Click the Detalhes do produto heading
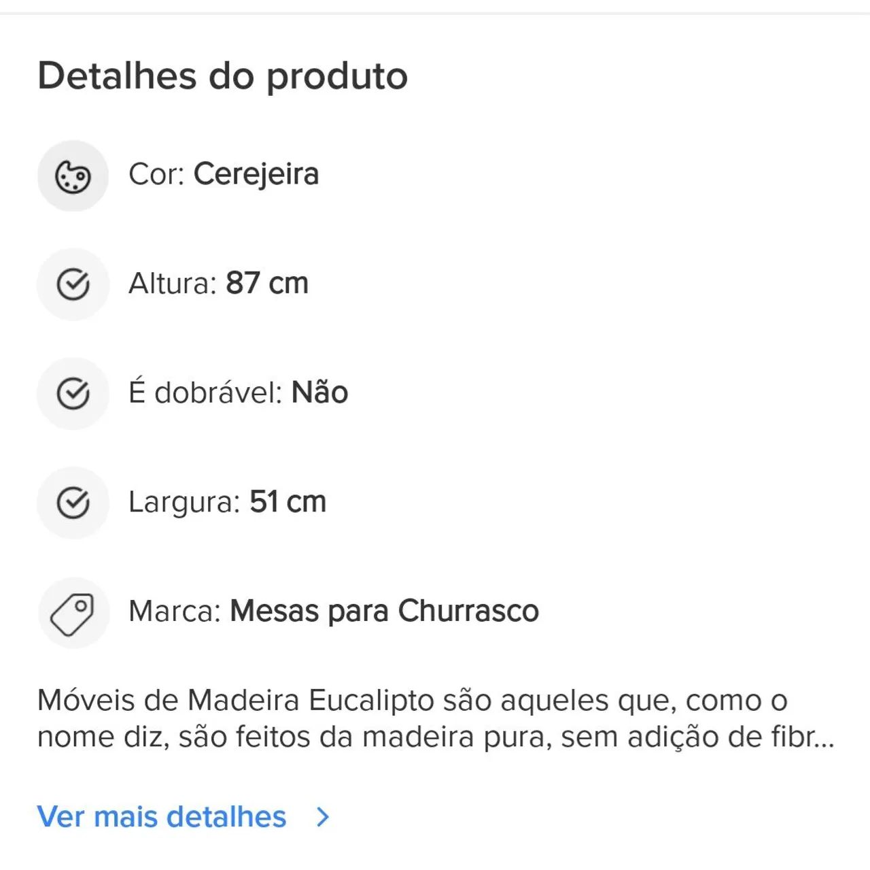This screenshot has width=870, height=870. 222,76
